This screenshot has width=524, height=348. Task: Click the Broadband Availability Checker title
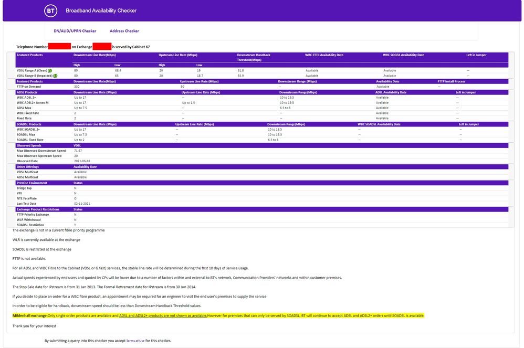coord(101,10)
